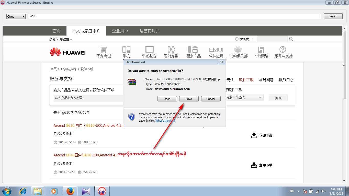Viewport: 349px width, 196px height.
Task: Click the 零售店 store locator pin
Action: (237, 39)
